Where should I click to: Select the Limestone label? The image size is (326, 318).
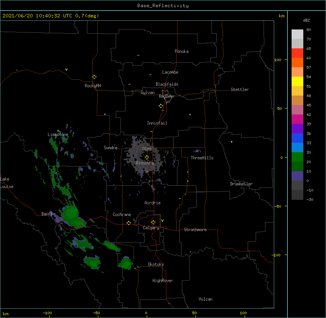pyautogui.click(x=58, y=134)
